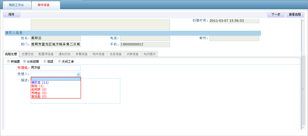Select 胡天龙 (11) from the list
308x136 pixels.
pyautogui.click(x=40, y=82)
